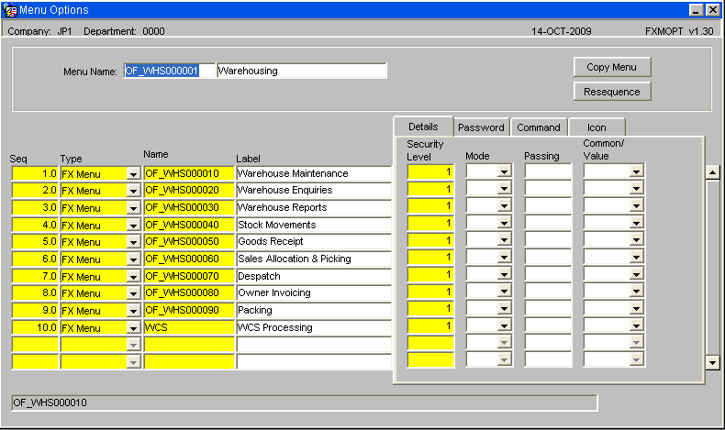Select the Stock Movements label
The width and height of the screenshot is (725, 430).
click(x=314, y=225)
